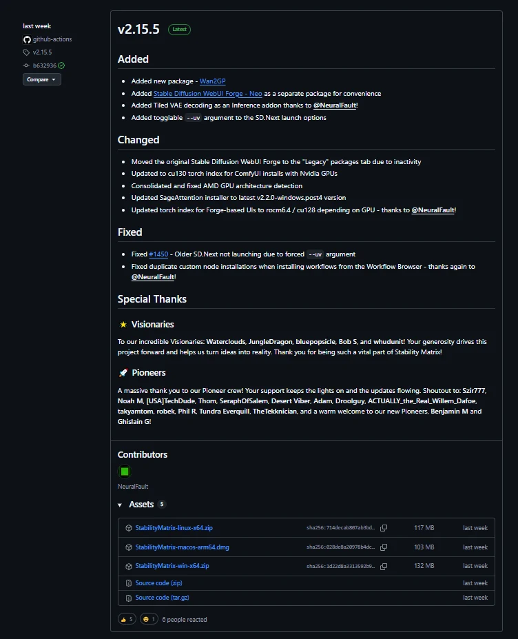This screenshot has height=639, width=518.
Task: Click the Latest release badge
Action: [x=179, y=30]
